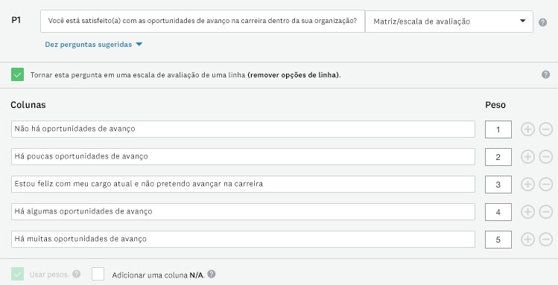Remove the 'Há muitas oportunidades de avanço' column
Screen dimensions: 558x285
coord(545,240)
